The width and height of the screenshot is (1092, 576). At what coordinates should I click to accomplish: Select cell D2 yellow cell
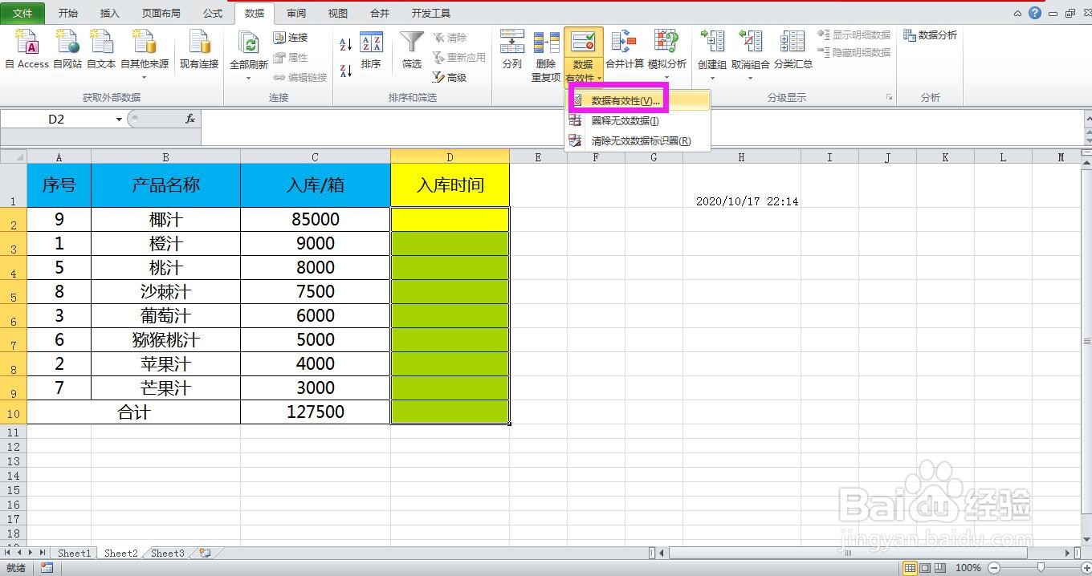pos(450,220)
